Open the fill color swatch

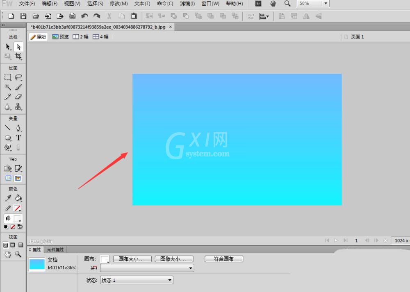[17, 219]
